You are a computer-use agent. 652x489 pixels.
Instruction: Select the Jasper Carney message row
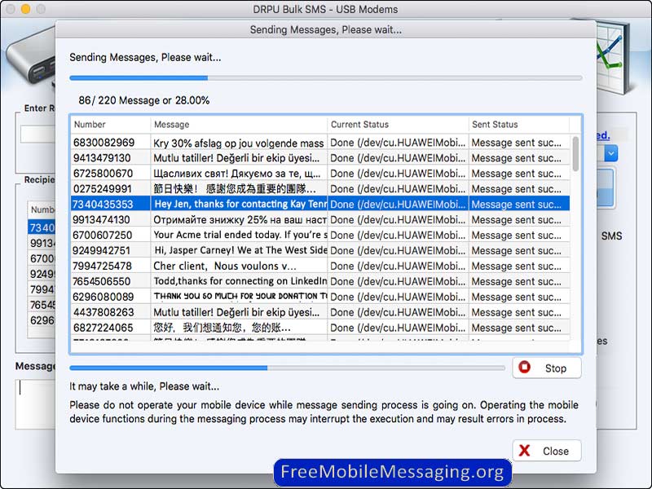tap(240, 251)
